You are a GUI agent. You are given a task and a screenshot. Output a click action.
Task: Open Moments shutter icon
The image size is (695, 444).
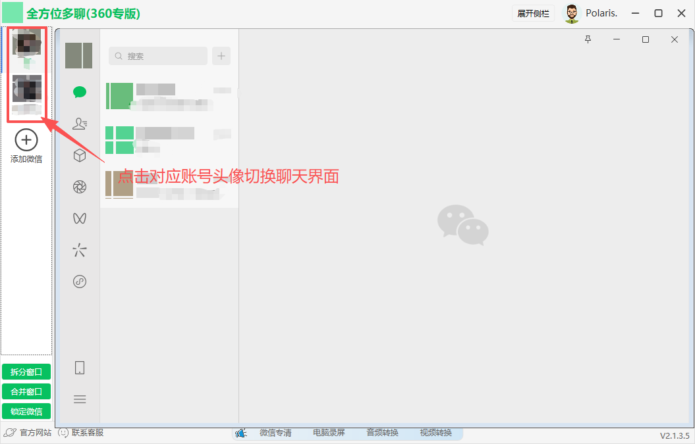80,187
